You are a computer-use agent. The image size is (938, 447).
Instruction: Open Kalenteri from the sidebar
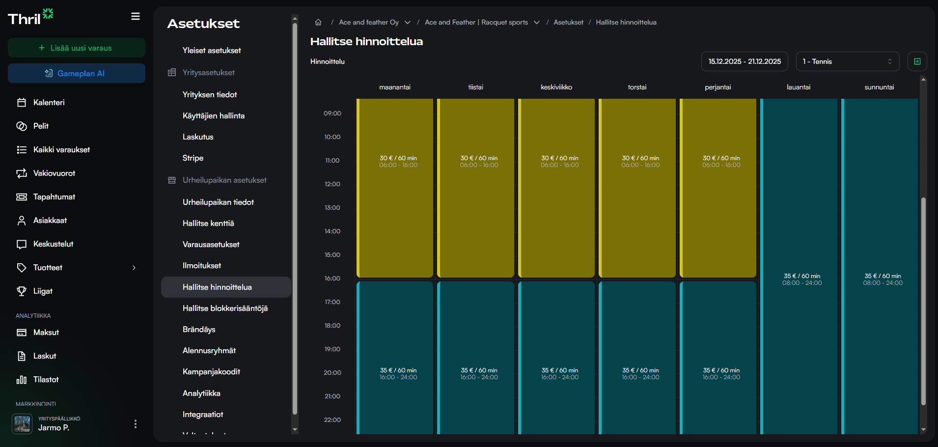click(x=49, y=103)
